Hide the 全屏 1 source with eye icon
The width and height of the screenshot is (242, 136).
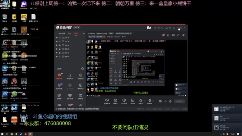tap(57, 57)
